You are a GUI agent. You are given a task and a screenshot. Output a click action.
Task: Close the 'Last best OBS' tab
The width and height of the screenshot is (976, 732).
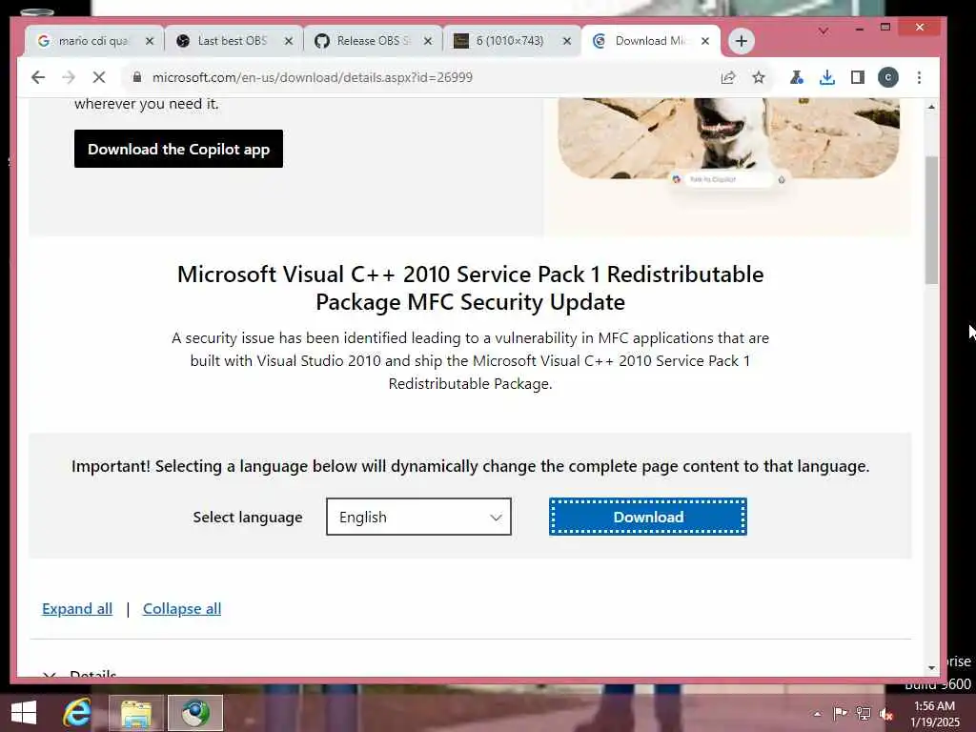pos(289,41)
